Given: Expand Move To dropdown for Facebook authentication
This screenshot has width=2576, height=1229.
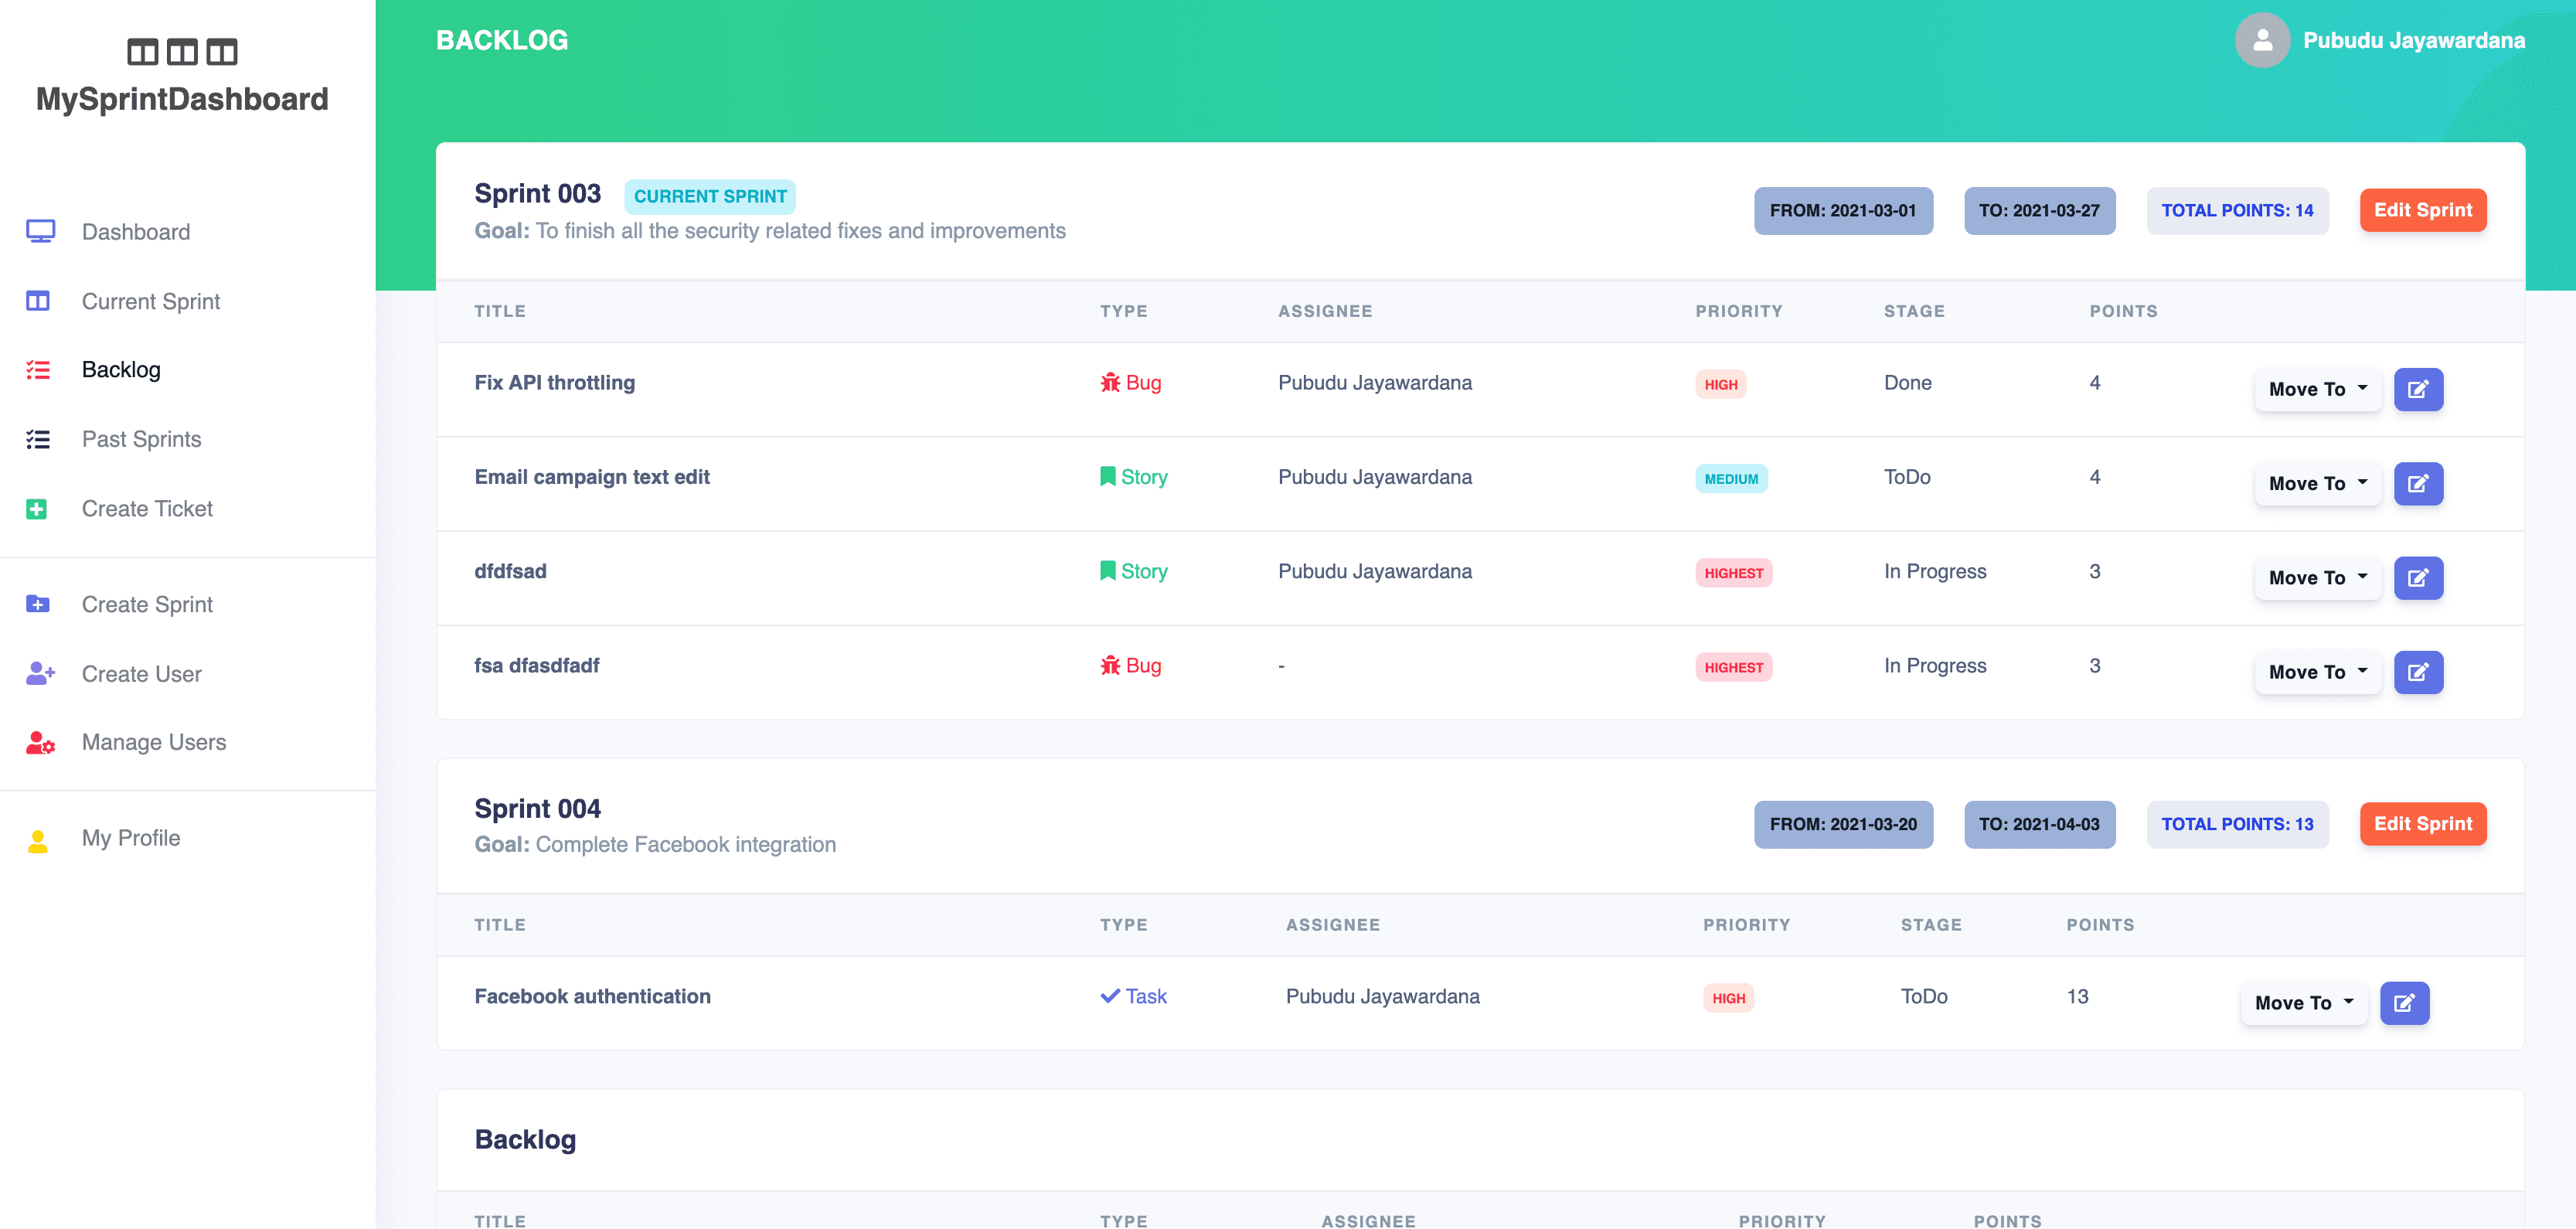Looking at the screenshot, I should click(2302, 1002).
